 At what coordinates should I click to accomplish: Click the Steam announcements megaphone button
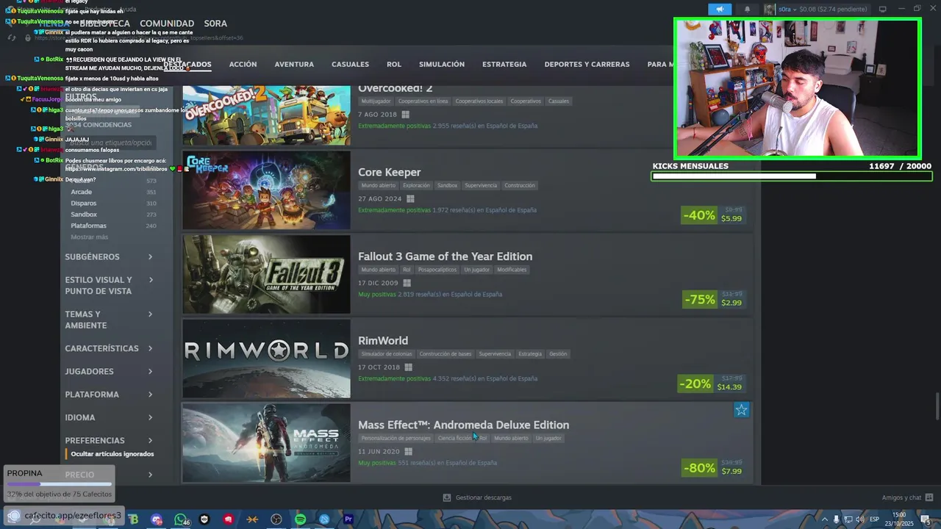[720, 9]
